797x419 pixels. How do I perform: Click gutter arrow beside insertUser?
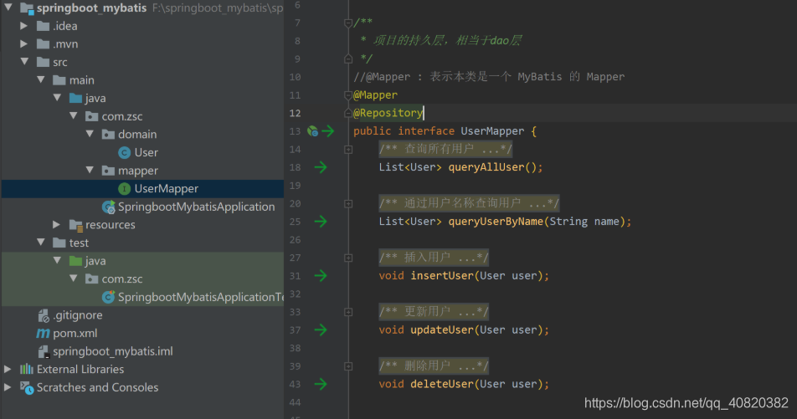[x=321, y=276]
